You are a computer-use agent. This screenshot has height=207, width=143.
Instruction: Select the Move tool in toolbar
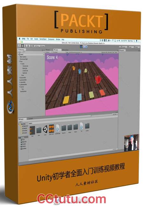tap(22, 46)
